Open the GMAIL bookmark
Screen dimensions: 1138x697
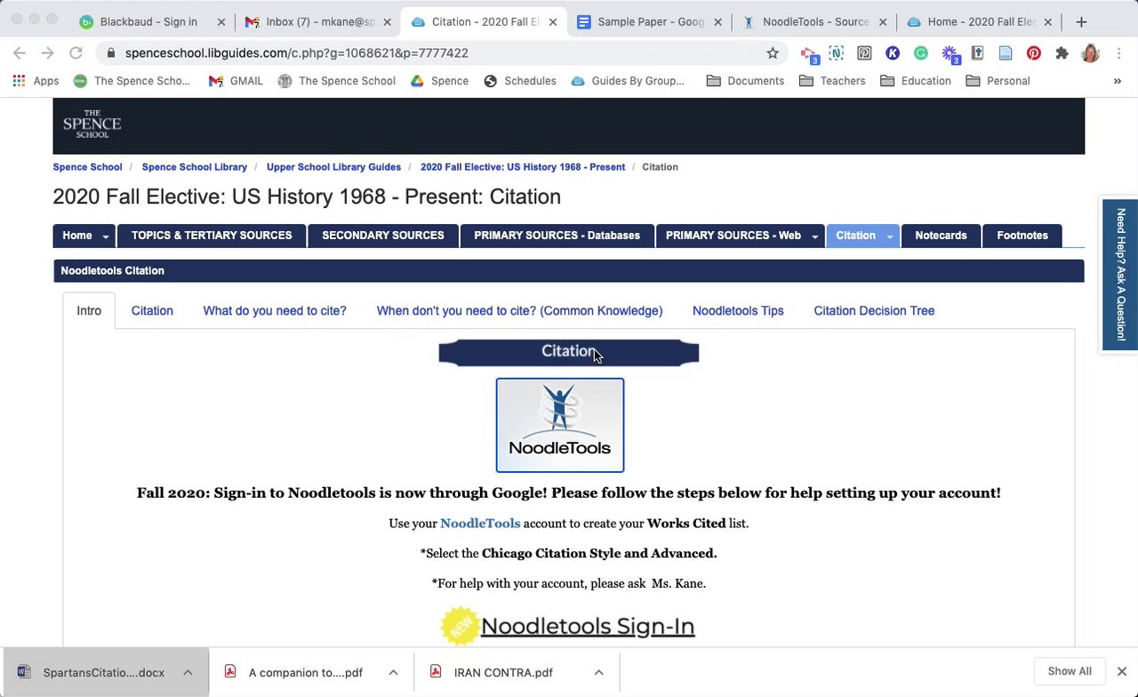236,81
